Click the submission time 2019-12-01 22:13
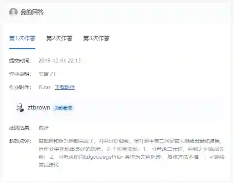 click(x=59, y=61)
